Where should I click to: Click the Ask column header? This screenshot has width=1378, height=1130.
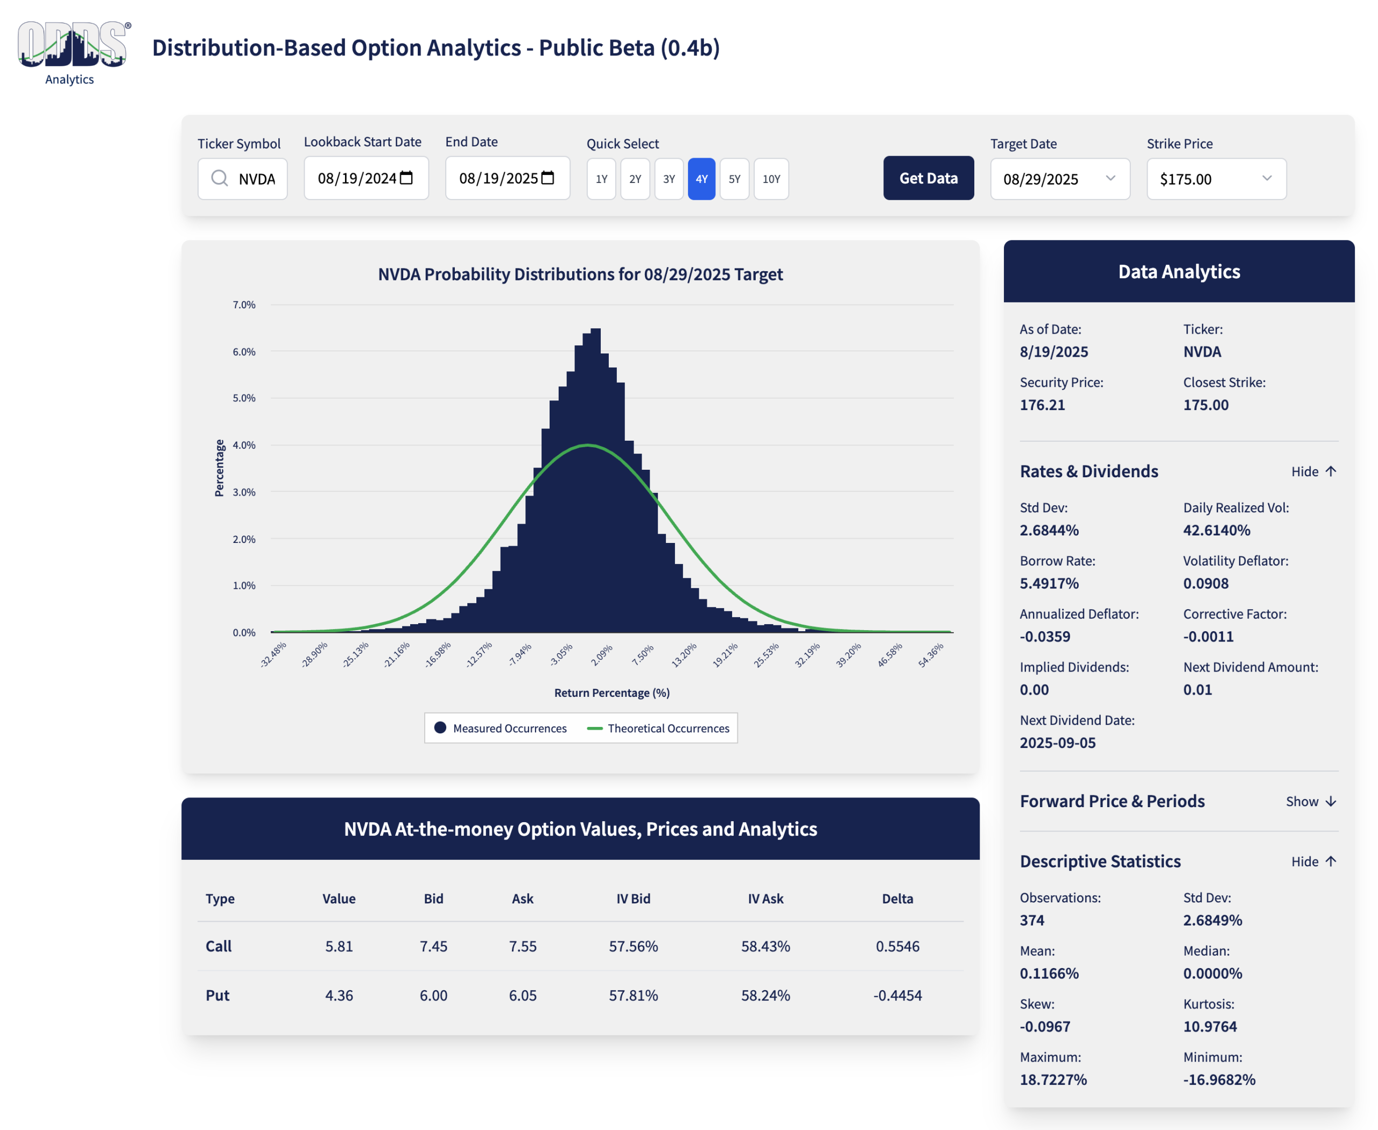(x=522, y=898)
